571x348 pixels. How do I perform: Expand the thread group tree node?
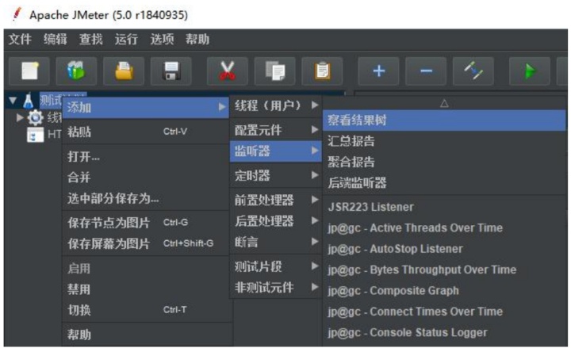[x=20, y=117]
